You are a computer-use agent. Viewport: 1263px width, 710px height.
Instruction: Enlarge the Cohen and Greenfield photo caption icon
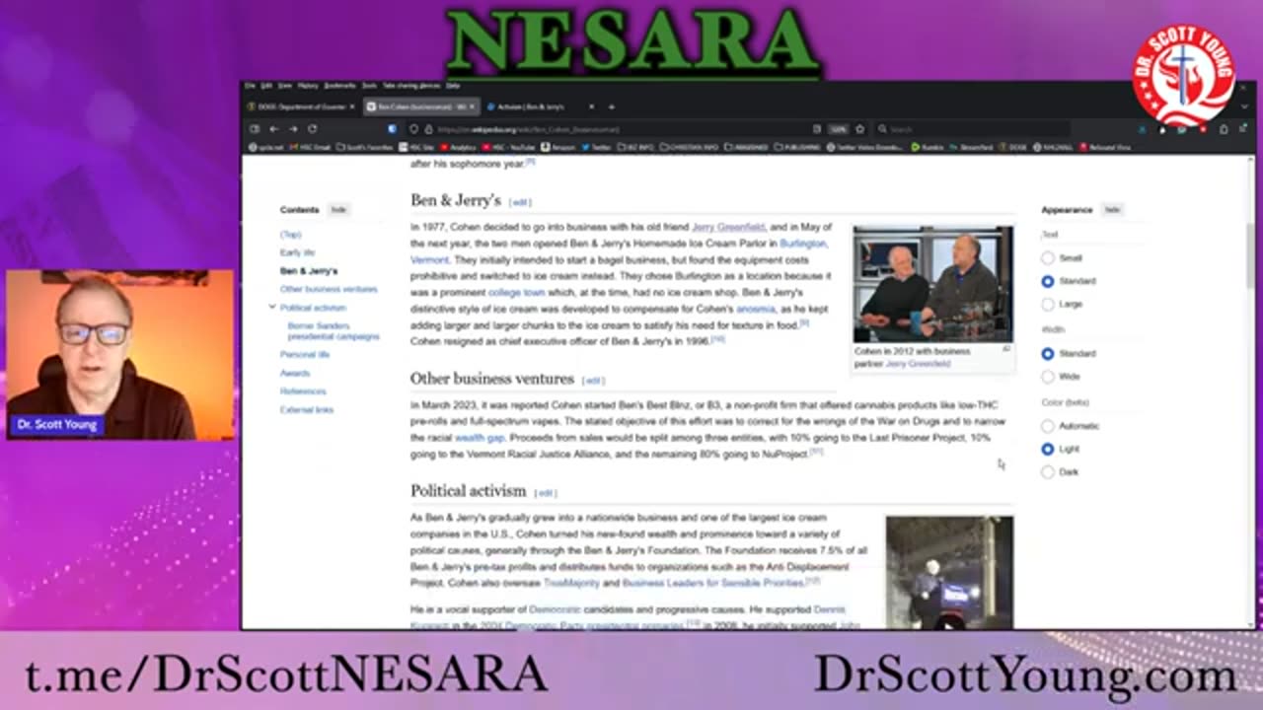[1006, 349]
